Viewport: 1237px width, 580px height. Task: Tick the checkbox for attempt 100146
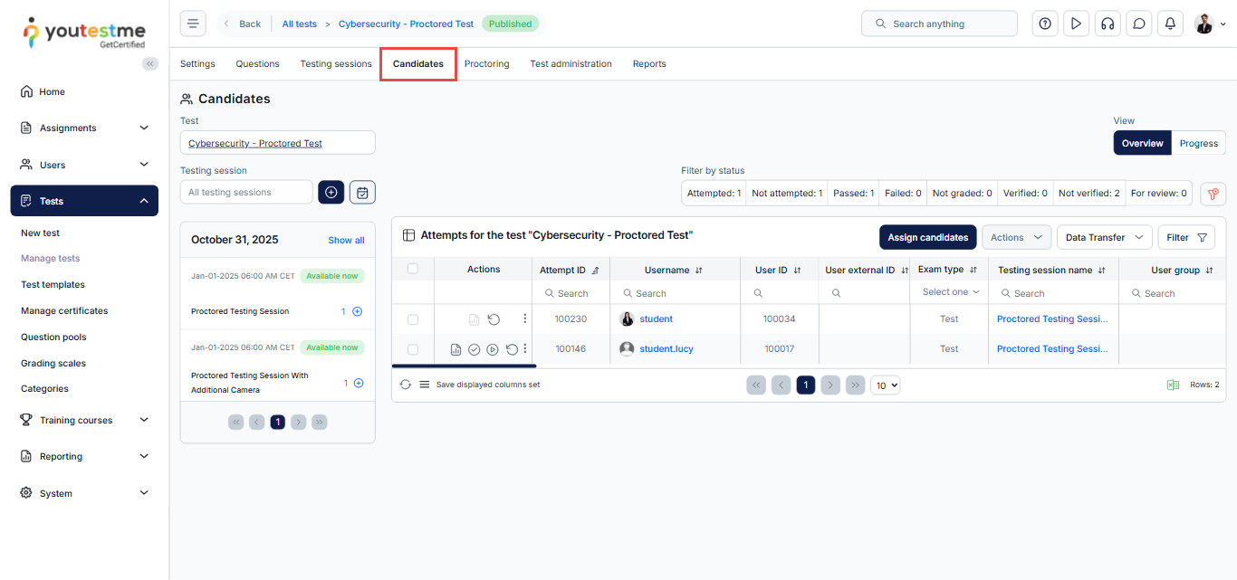click(413, 349)
